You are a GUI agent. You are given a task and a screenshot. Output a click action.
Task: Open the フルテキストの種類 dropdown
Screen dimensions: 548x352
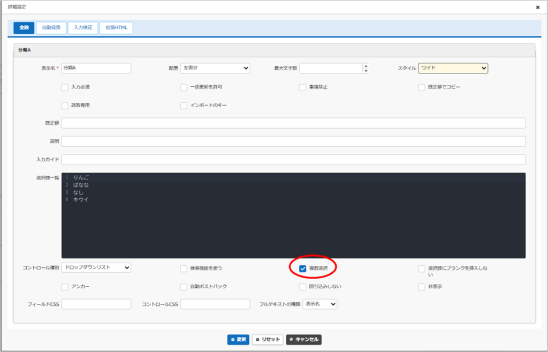(x=319, y=304)
